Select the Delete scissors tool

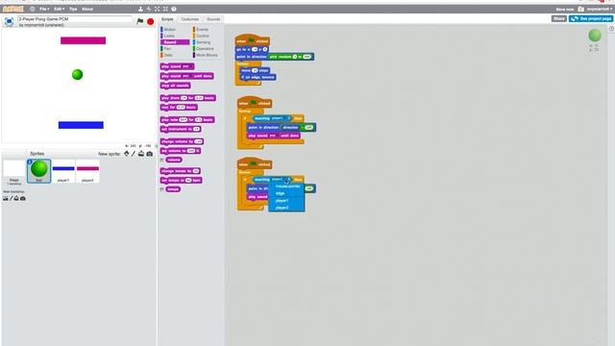(149, 9)
